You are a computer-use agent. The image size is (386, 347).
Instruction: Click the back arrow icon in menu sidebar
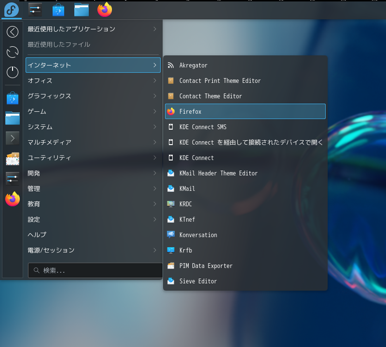(x=13, y=32)
